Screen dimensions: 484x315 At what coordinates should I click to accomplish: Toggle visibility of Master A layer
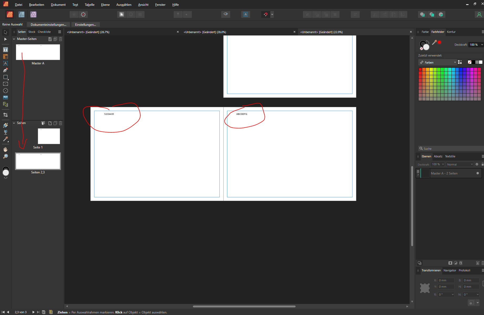[x=477, y=173]
